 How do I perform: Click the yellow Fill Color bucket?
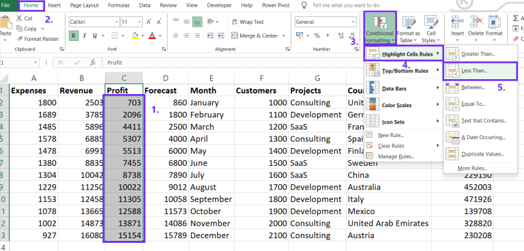(134, 35)
